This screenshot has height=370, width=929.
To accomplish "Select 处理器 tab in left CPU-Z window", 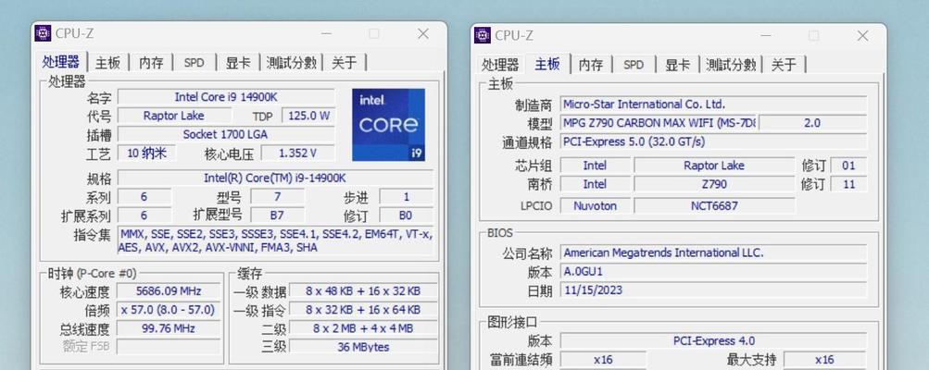I will pyautogui.click(x=61, y=62).
